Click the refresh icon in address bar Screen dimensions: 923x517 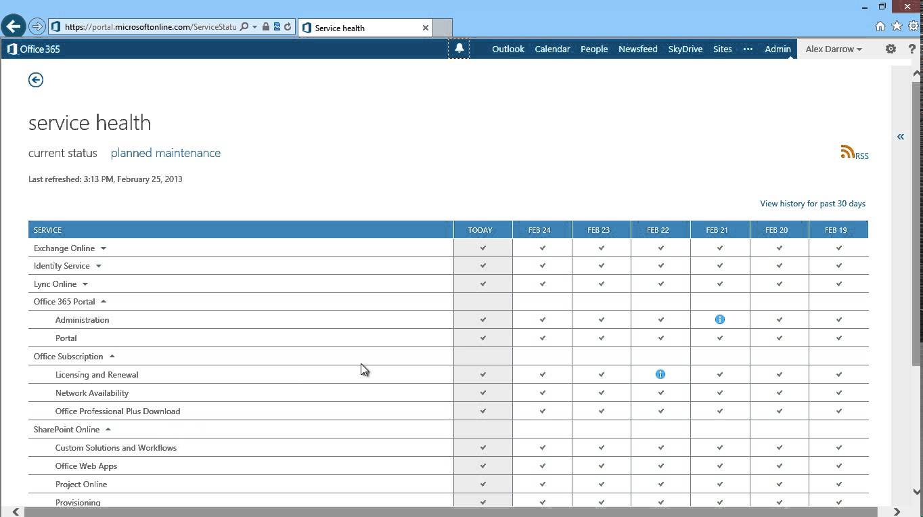pyautogui.click(x=288, y=27)
